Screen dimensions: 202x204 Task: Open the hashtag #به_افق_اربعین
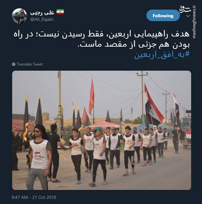click(162, 54)
